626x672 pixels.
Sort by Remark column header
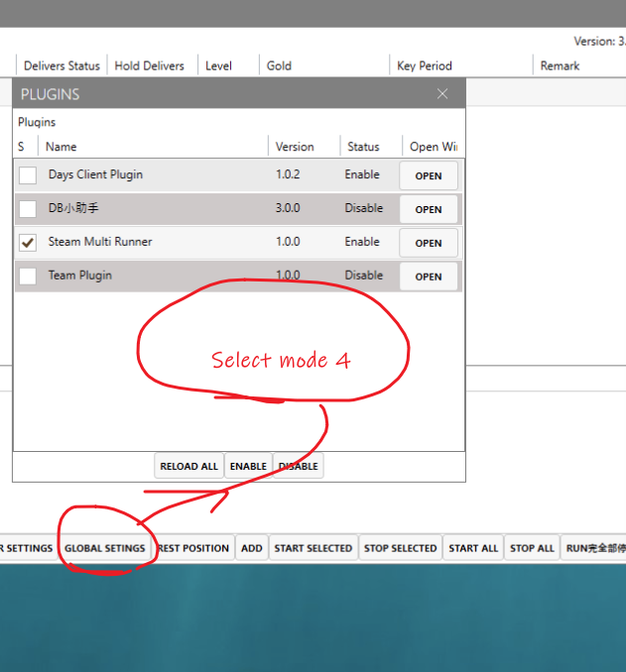pos(560,65)
